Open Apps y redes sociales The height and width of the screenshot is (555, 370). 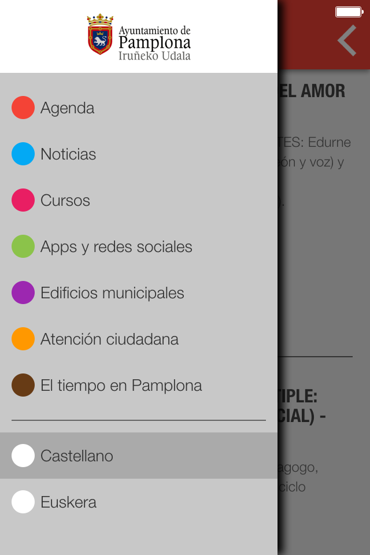point(116,247)
